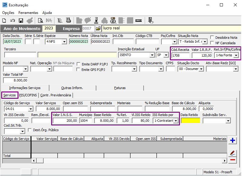Toggle Emite DARF PJ/PJ checkbox
This screenshot has width=242, height=176.
coord(78,64)
